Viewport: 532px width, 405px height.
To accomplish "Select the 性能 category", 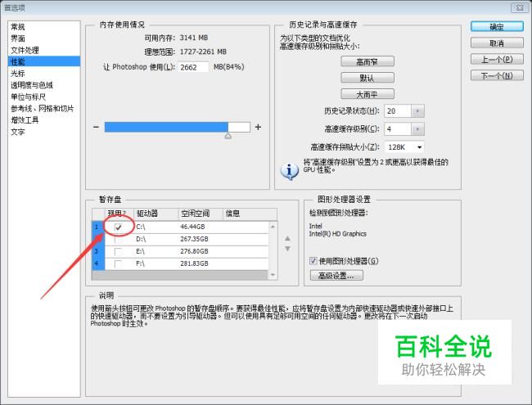I will pos(44,61).
